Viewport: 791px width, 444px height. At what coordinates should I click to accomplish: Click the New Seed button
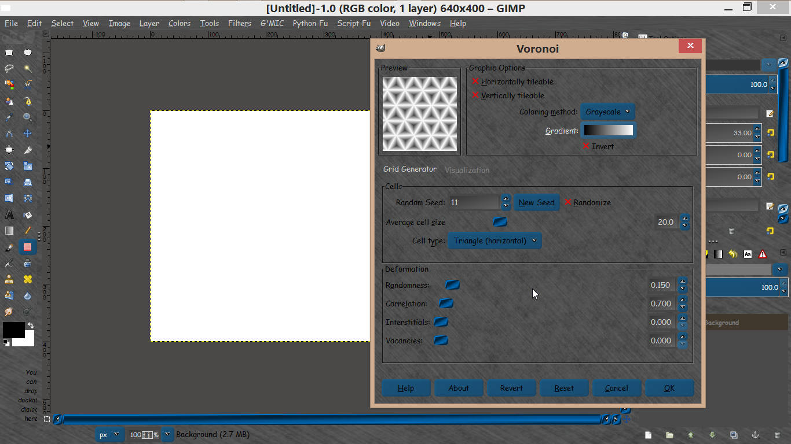537,202
